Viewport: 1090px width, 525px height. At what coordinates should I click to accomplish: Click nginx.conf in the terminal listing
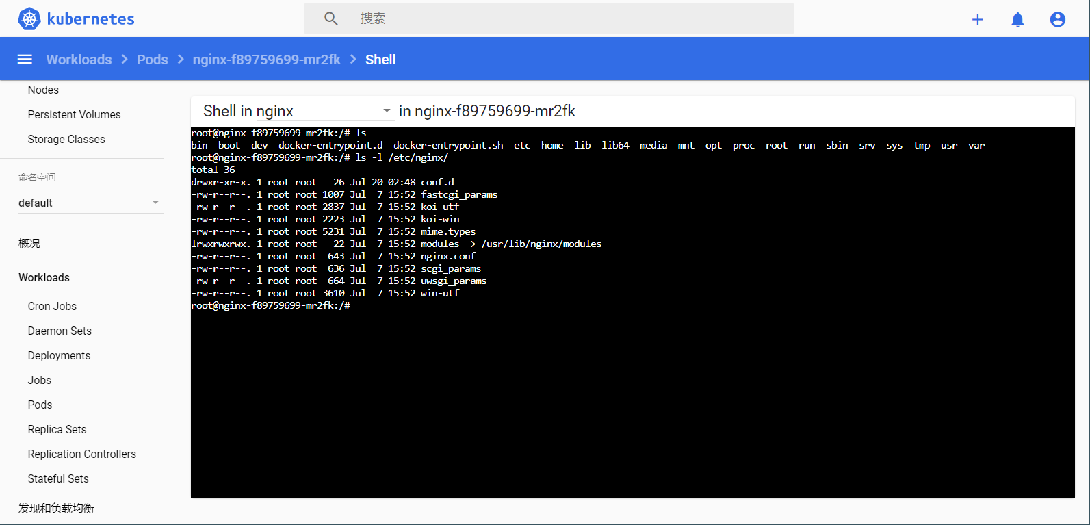pos(448,256)
